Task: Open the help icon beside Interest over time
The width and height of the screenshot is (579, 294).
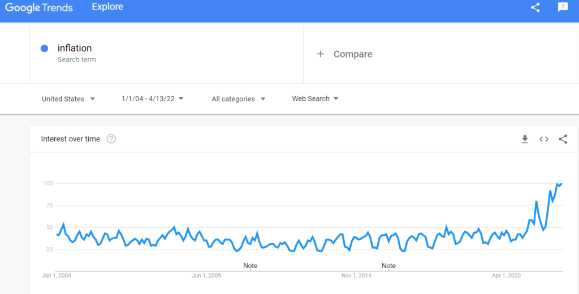Action: click(111, 139)
